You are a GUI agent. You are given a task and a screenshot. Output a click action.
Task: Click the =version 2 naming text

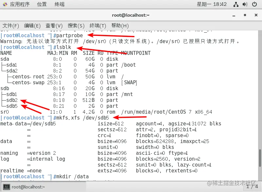[x=42, y=153]
